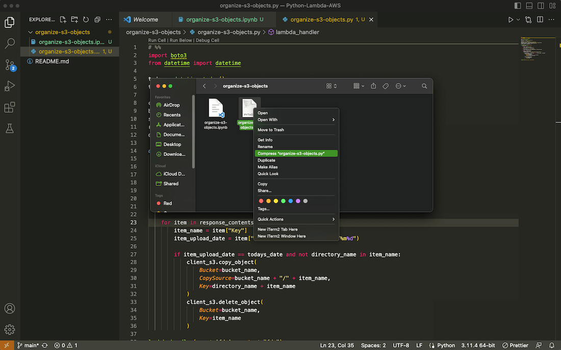Click the Python language mode in status bar
Screen dimensions: 561x350
coord(446,345)
